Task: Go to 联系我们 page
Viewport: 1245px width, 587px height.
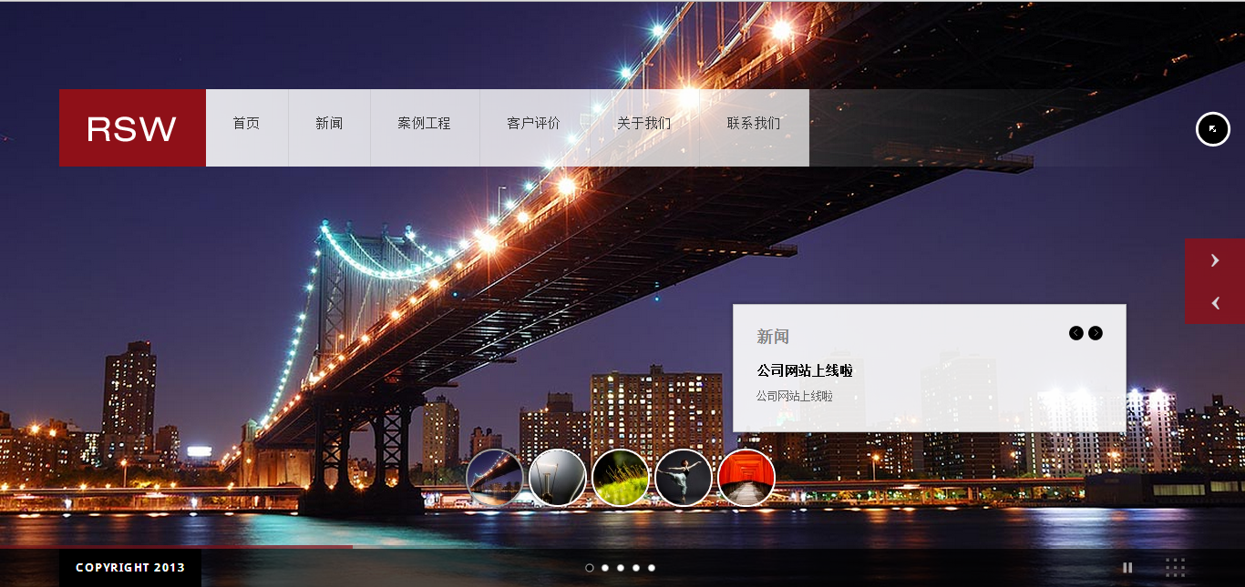Action: coord(753,124)
